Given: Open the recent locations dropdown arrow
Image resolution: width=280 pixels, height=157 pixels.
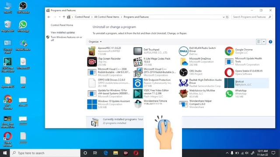Looking at the screenshot, I should (59, 17).
